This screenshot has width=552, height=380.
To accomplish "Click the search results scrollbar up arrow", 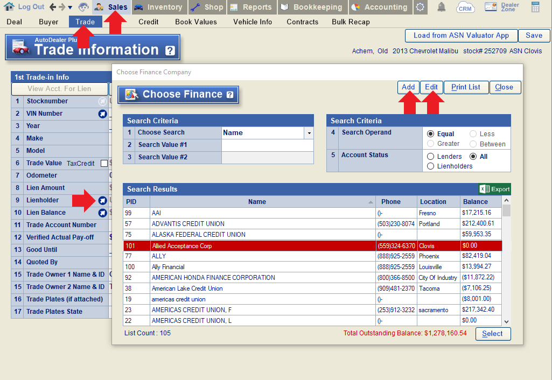I will pos(506,200).
